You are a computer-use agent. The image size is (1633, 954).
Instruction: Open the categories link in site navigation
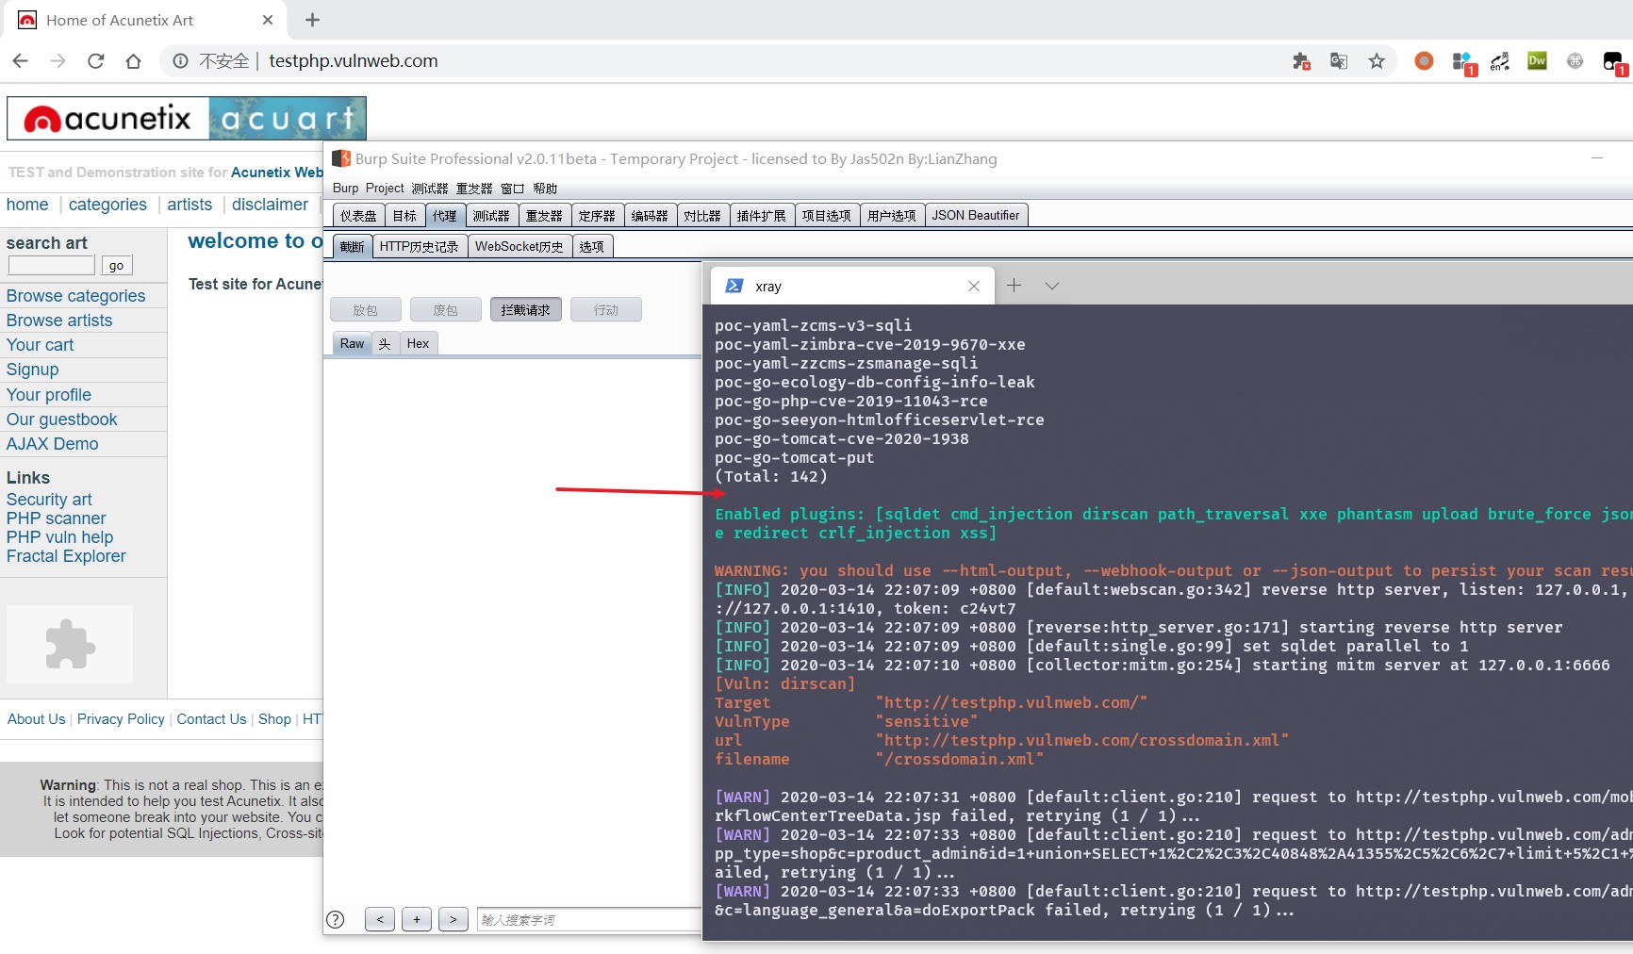[x=107, y=205]
